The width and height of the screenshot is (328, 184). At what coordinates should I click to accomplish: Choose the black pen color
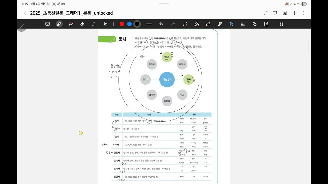click(137, 24)
